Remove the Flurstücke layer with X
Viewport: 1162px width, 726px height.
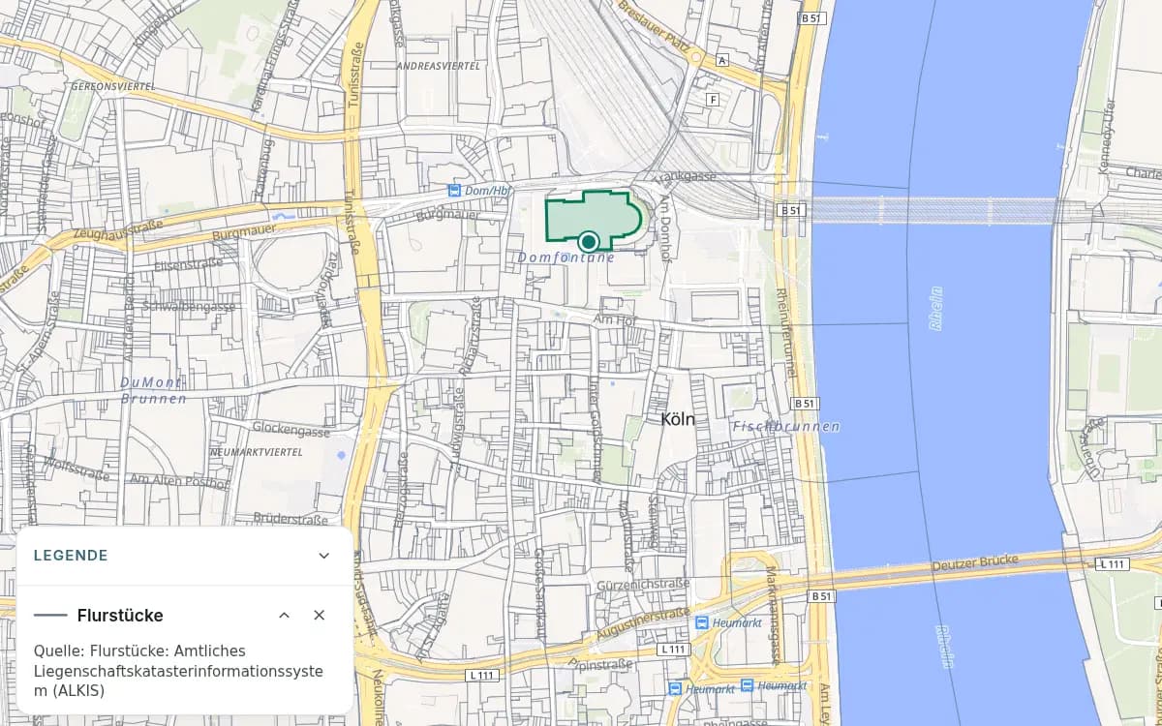point(320,616)
